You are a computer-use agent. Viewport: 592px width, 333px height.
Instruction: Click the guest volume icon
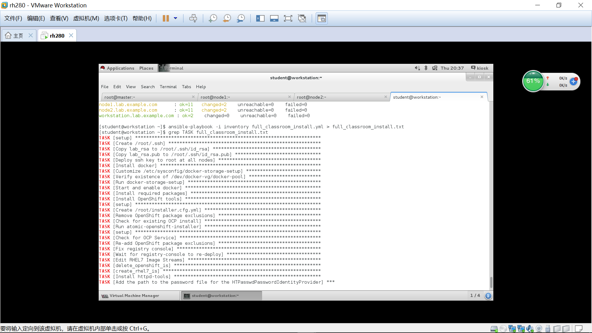coord(417,68)
